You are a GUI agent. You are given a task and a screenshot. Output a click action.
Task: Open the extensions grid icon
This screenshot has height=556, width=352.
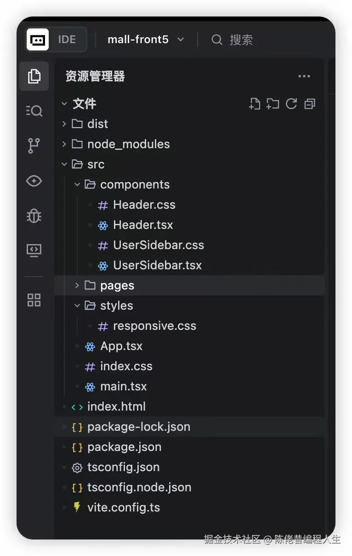pos(34,300)
